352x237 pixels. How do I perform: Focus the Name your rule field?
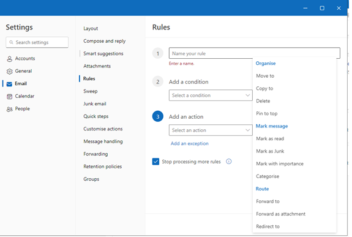pos(254,53)
